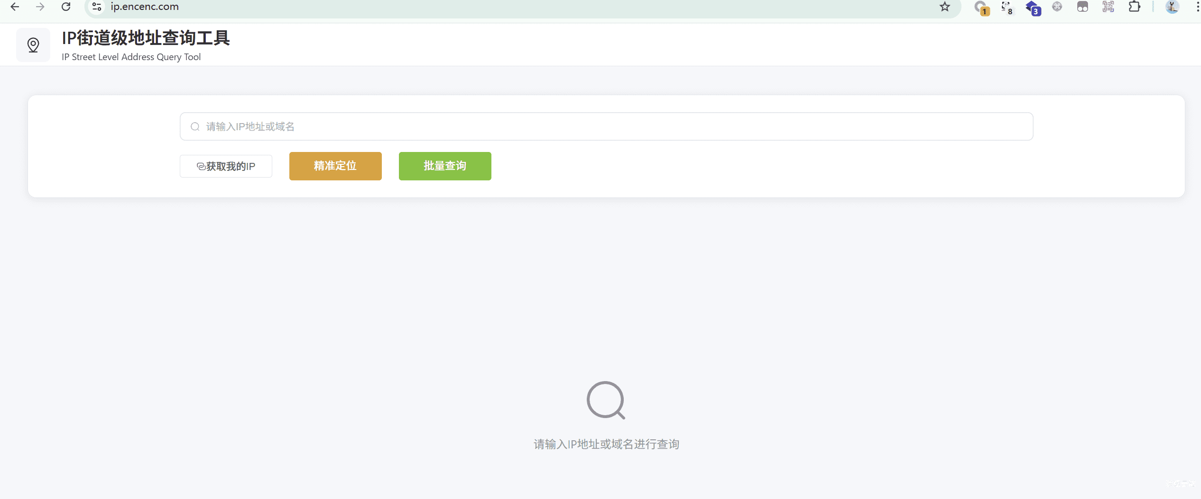Bookmark the page with the star icon
The height and width of the screenshot is (499, 1201).
click(944, 7)
